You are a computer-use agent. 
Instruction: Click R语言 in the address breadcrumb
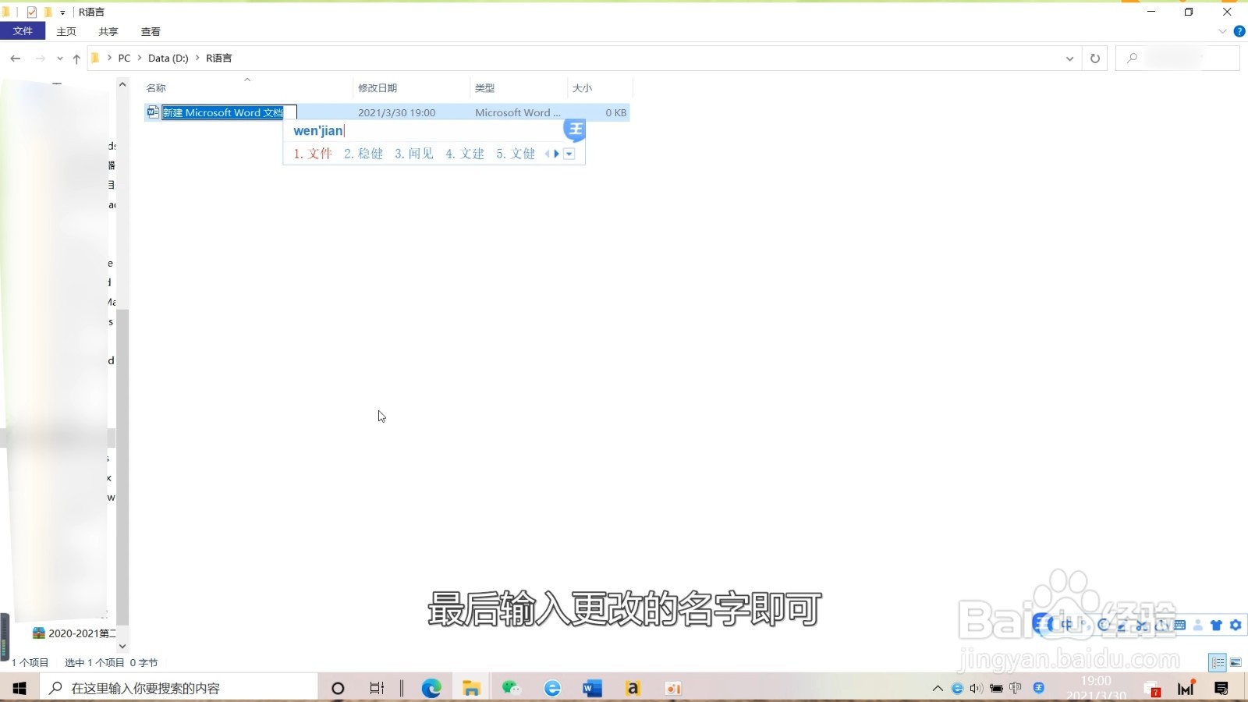(x=219, y=58)
